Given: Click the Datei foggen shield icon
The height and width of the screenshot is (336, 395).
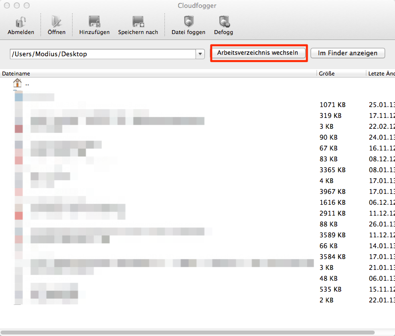Looking at the screenshot, I should click(x=189, y=22).
